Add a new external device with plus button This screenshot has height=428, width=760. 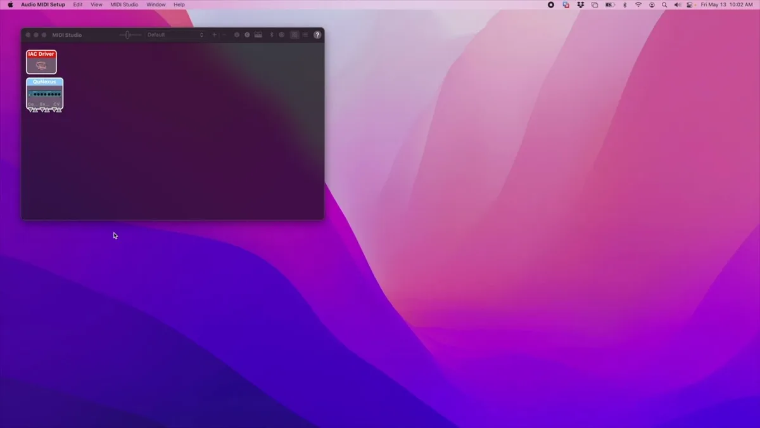click(x=215, y=35)
